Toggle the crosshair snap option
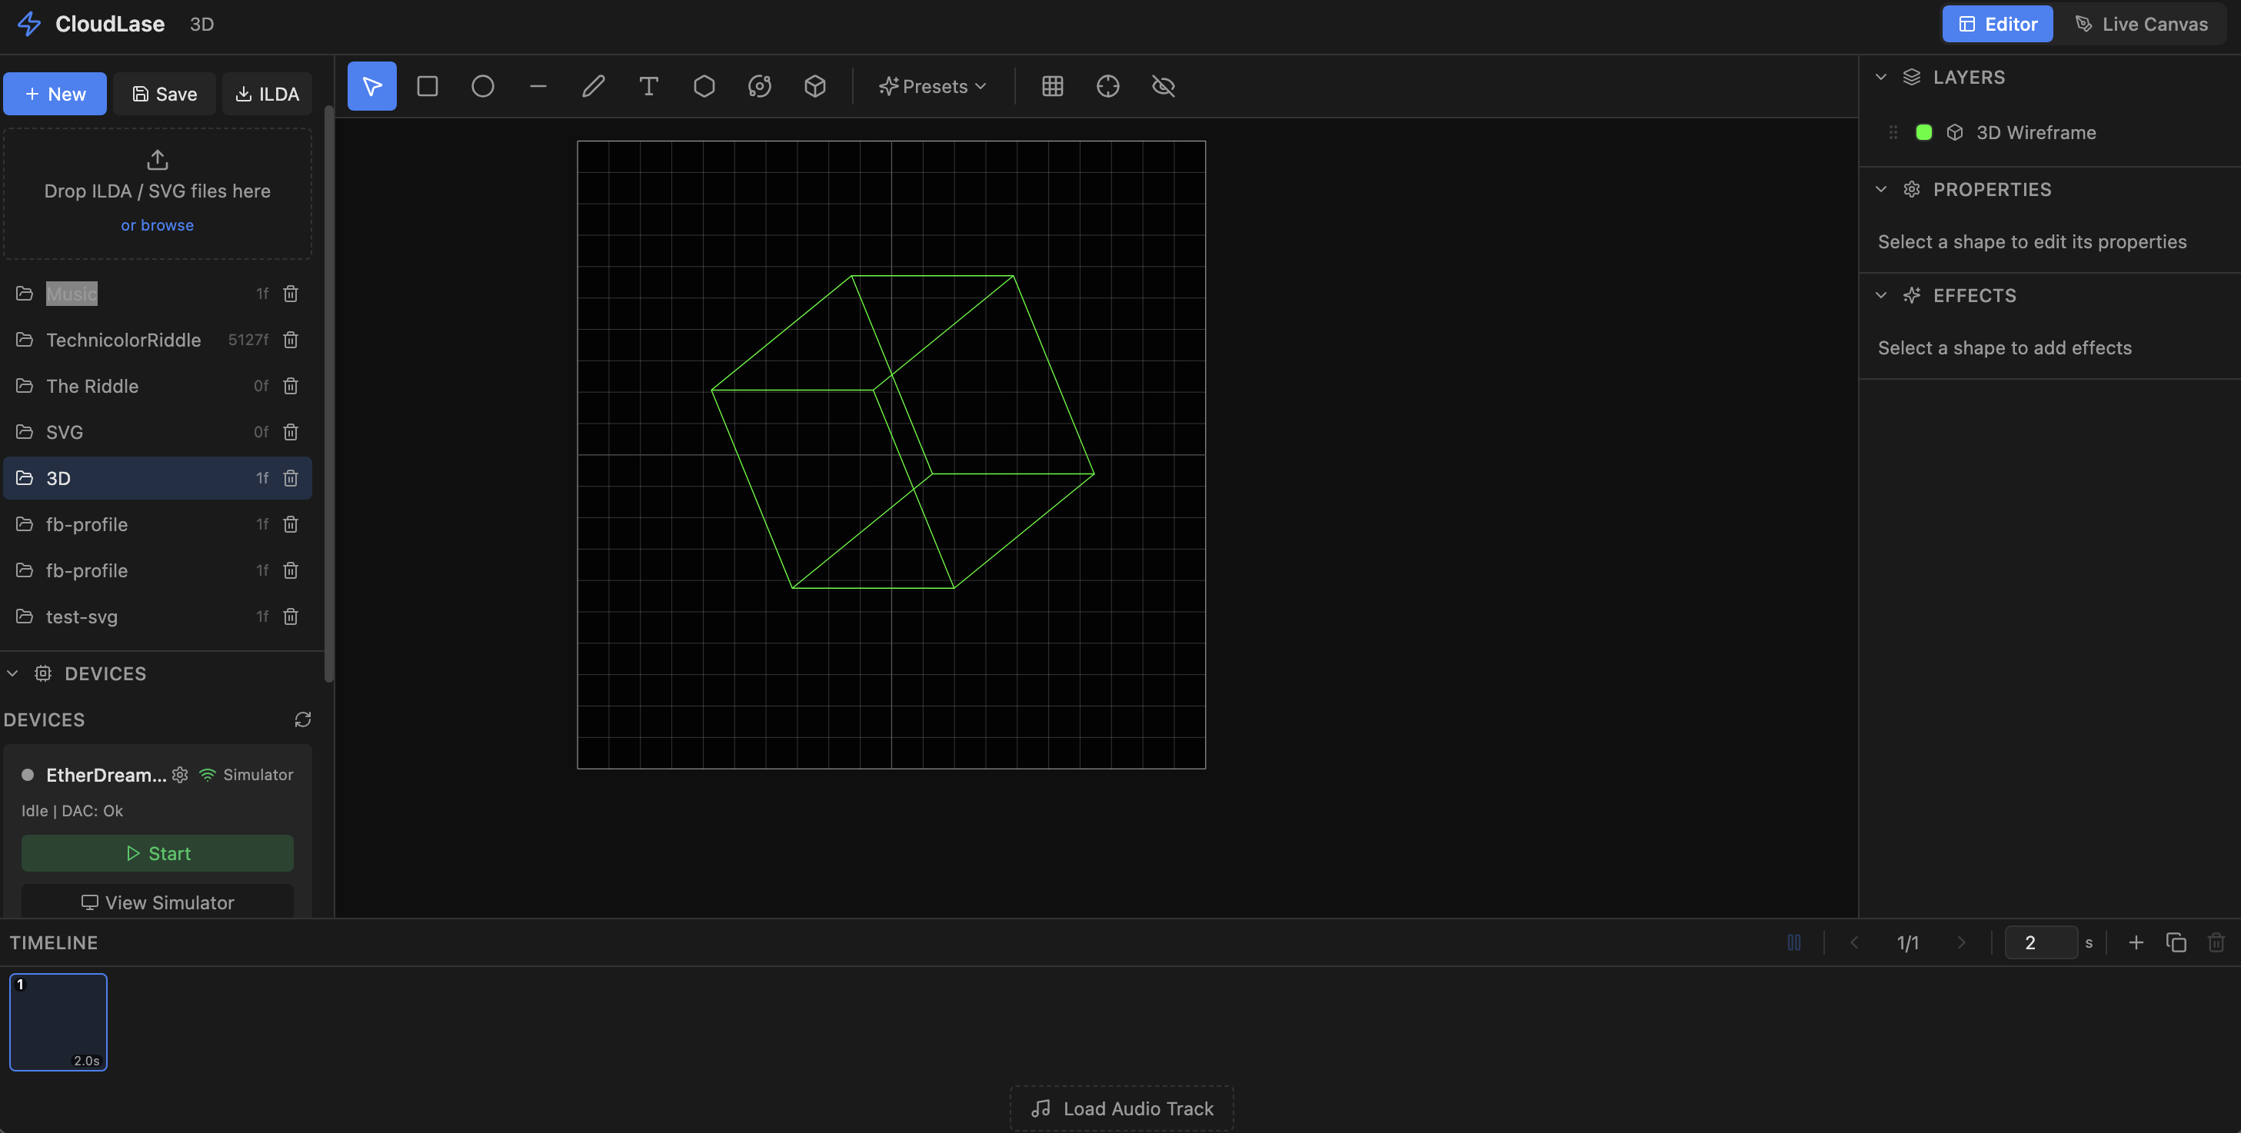 [1107, 86]
